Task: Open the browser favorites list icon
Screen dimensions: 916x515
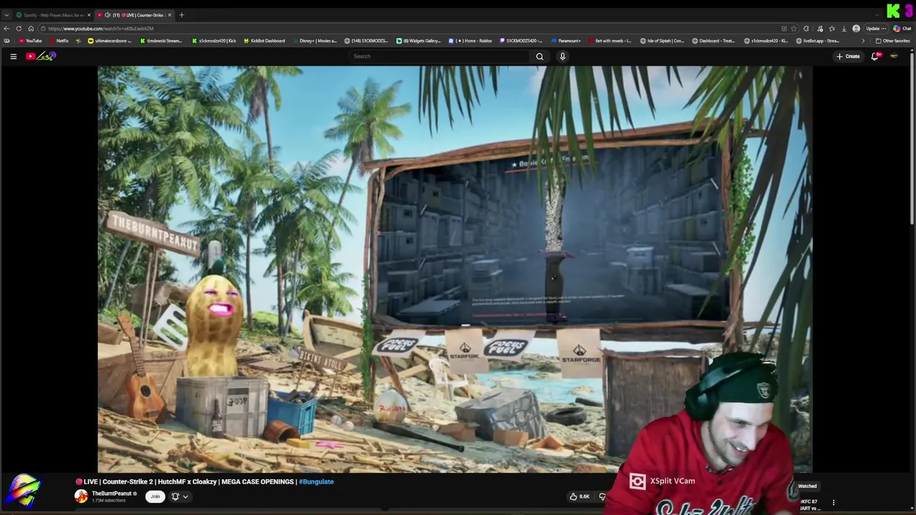Action: pos(832,29)
